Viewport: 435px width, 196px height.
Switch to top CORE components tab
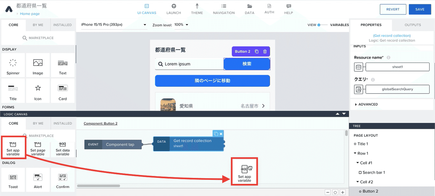coord(13,25)
